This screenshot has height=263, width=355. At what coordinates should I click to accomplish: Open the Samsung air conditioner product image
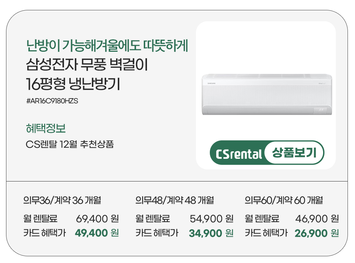(267, 95)
